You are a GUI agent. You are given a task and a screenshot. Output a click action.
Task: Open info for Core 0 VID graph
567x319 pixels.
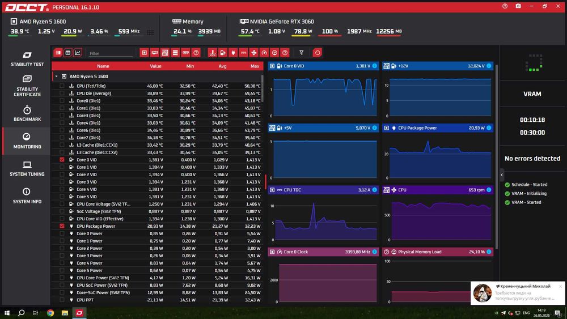coord(375,66)
